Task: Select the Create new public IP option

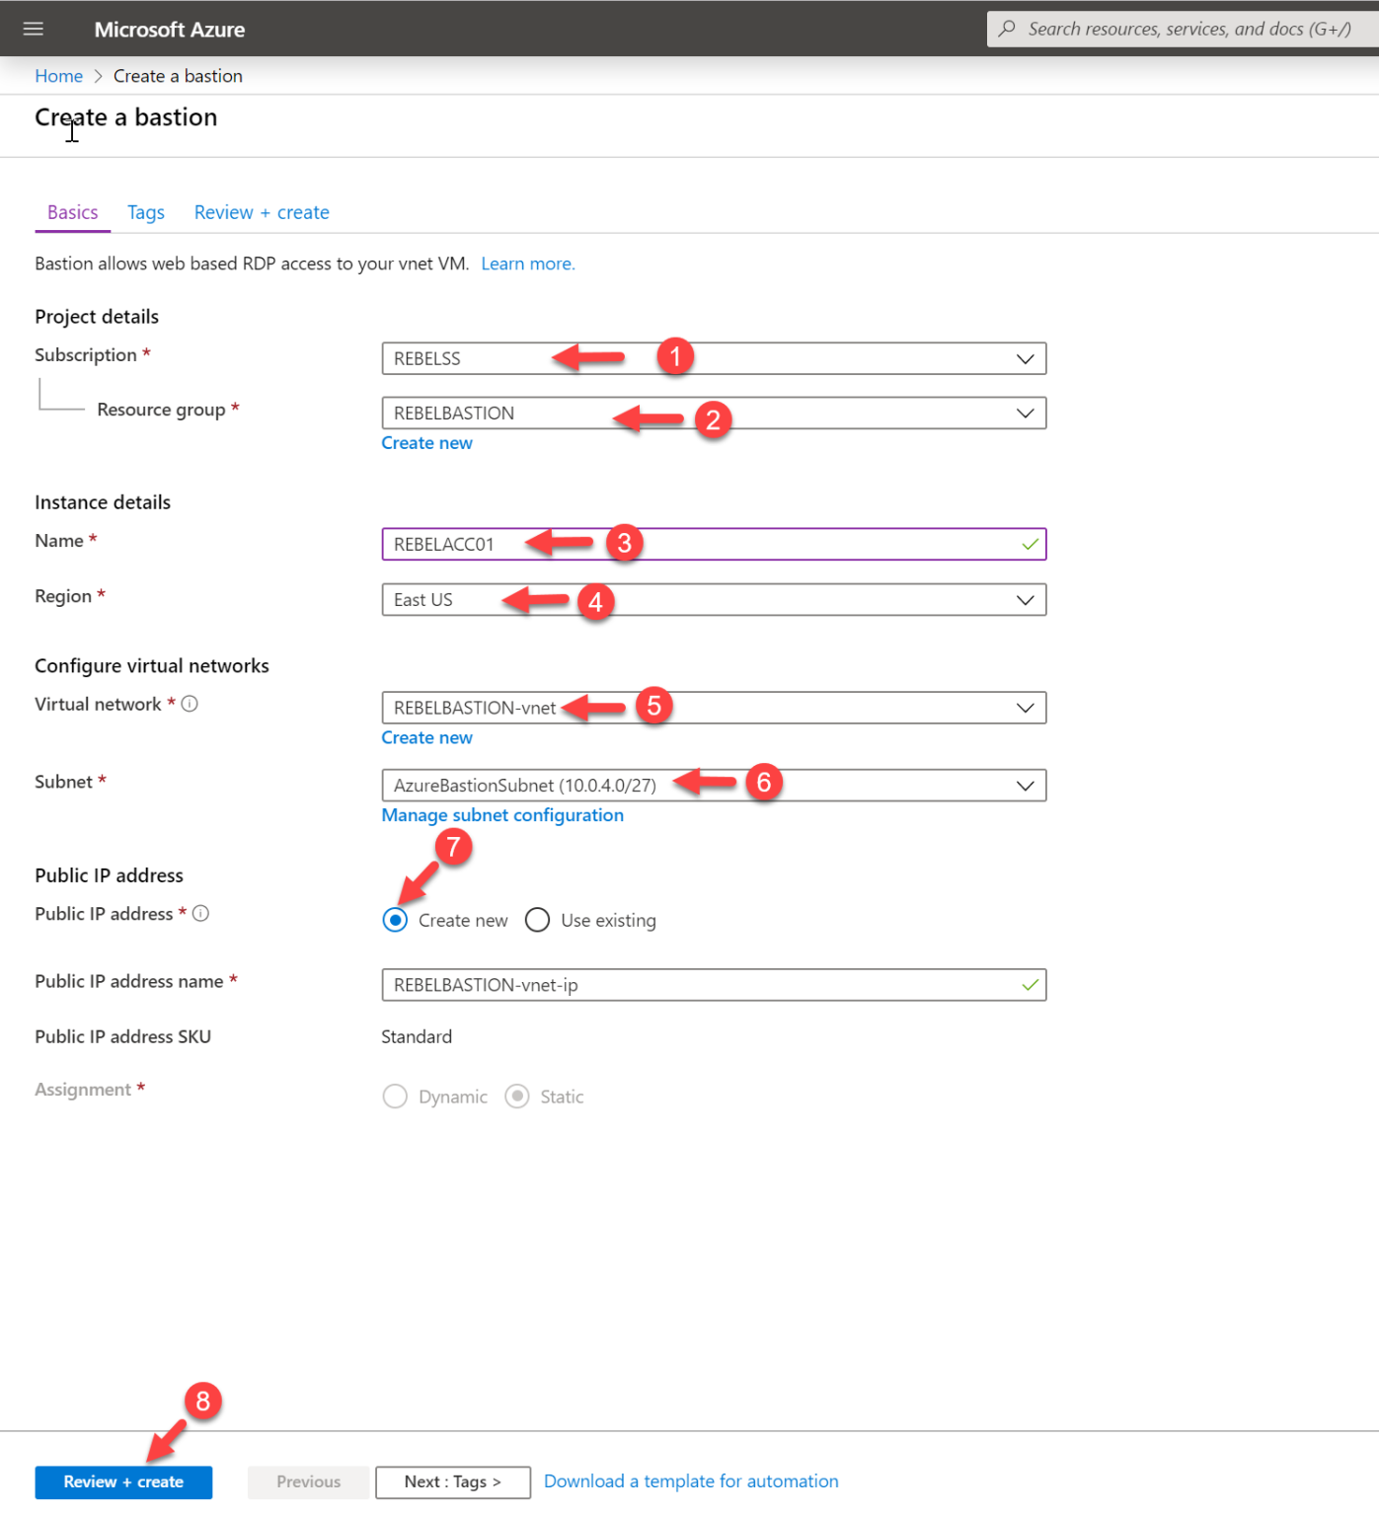Action: tap(395, 919)
